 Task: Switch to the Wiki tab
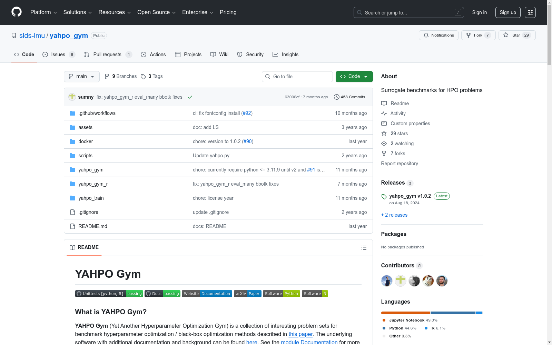(x=219, y=55)
